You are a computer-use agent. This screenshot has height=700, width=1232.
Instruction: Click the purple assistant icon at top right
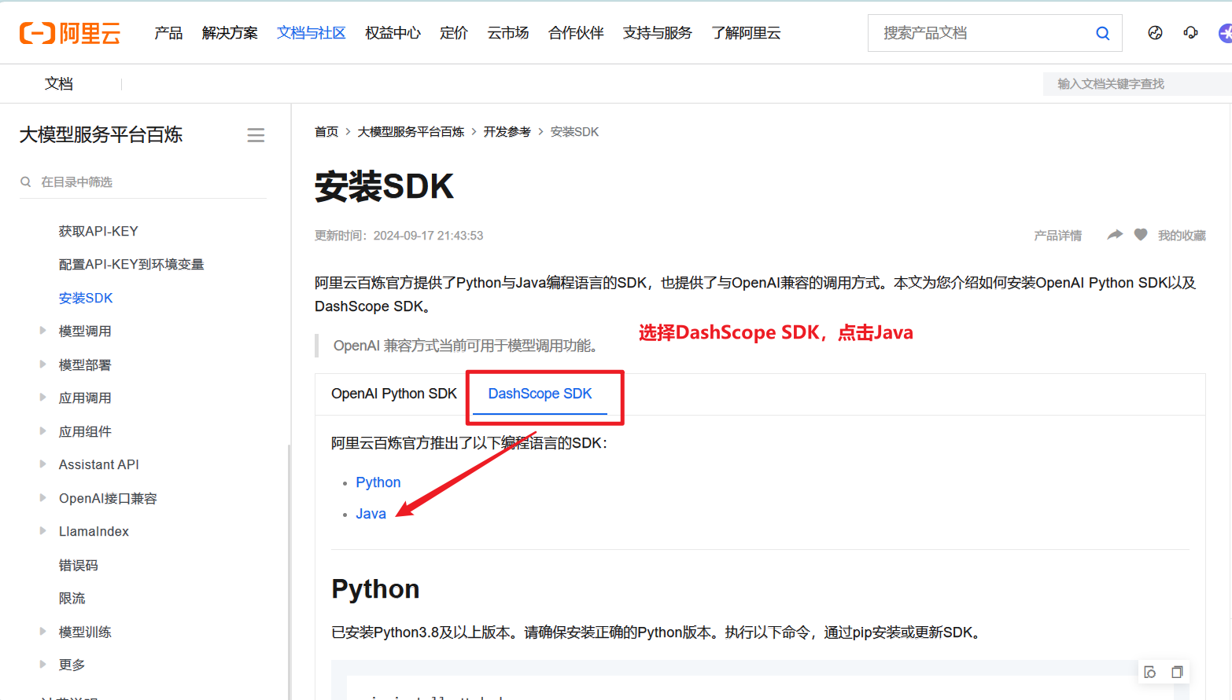point(1225,33)
